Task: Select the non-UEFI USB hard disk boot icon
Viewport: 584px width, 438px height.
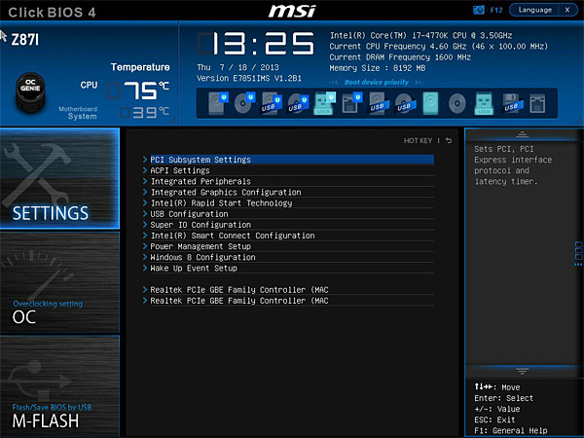Action: [378, 103]
